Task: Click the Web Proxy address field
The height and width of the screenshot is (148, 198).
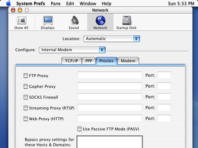Action: [110, 118]
